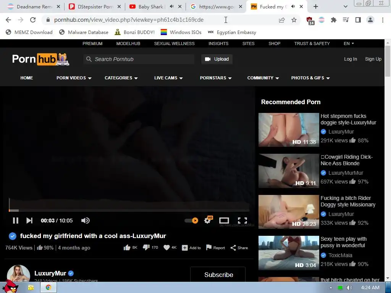Seek along the video progress bar
This screenshot has width=391, height=293.
pos(129,211)
